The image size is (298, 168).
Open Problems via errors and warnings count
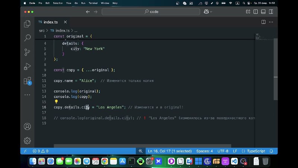tap(41, 151)
